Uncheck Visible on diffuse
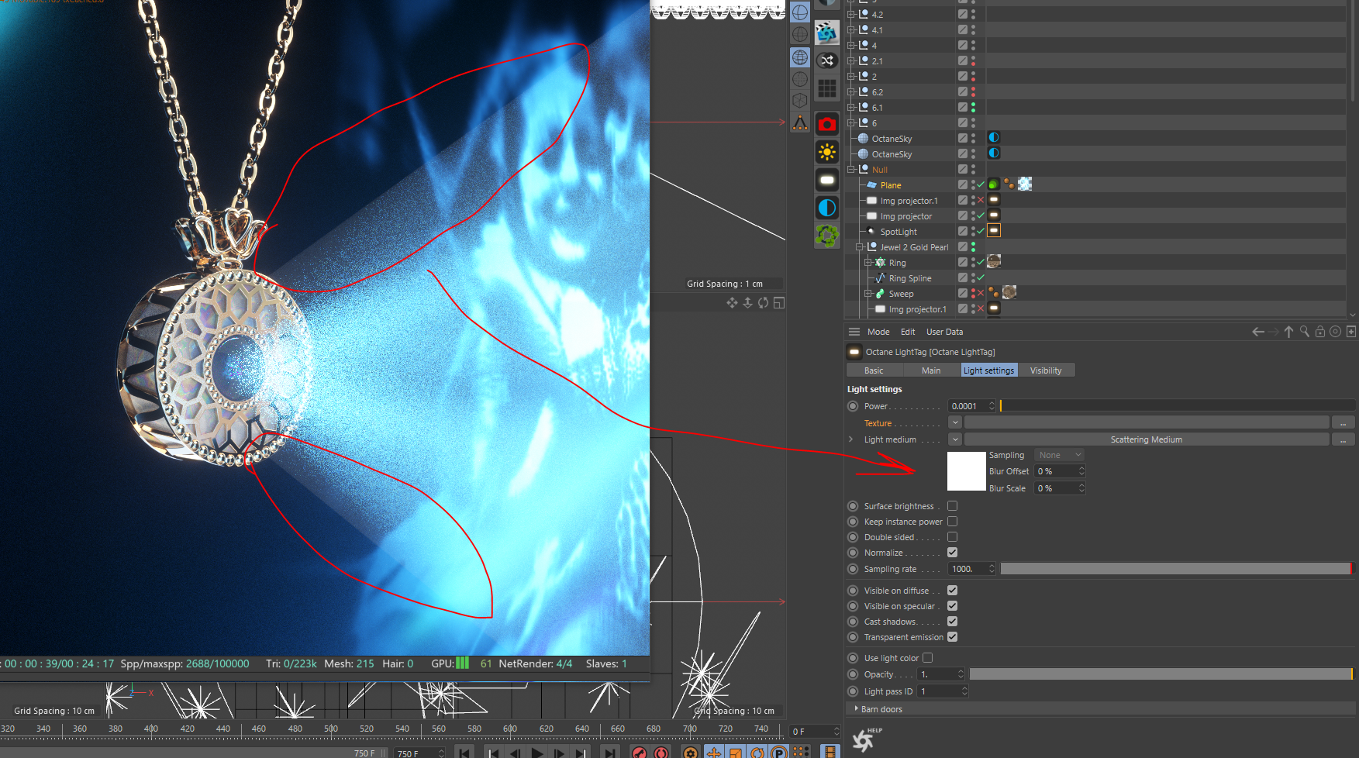 point(953,591)
